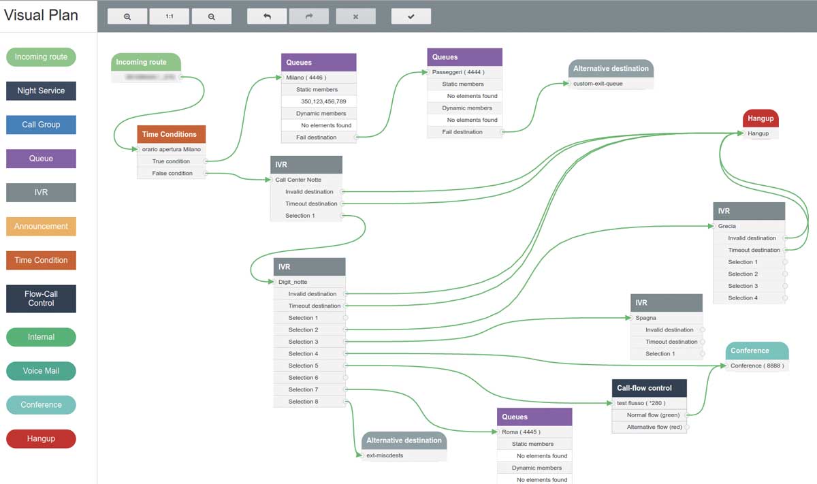Click Selection 4 output port on Grecia IVR
Screen dimensions: 817x484
coord(785,298)
